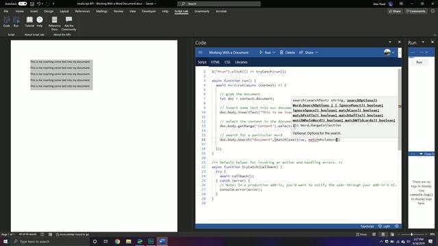This screenshot has width=438, height=246.
Task: Switch to the HTML tab
Action: (x=215, y=62)
